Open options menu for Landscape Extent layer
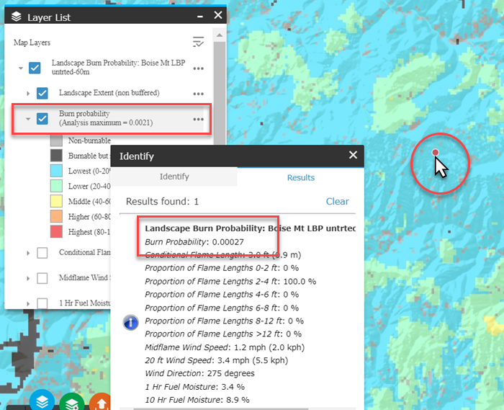Image resolution: width=504 pixels, height=410 pixels. (x=198, y=94)
